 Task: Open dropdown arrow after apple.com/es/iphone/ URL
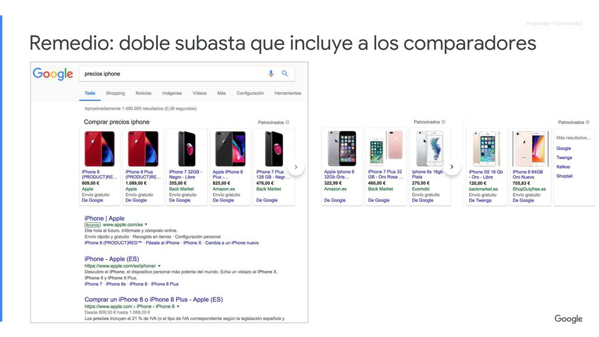pyautogui.click(x=159, y=266)
